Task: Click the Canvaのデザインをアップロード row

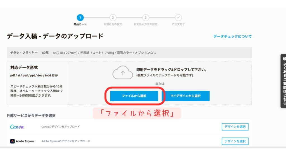Action: pyautogui.click(x=60, y=127)
